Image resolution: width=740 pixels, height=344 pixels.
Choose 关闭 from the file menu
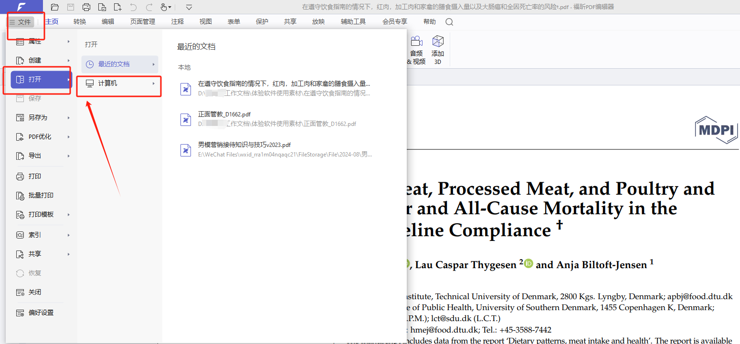41,292
